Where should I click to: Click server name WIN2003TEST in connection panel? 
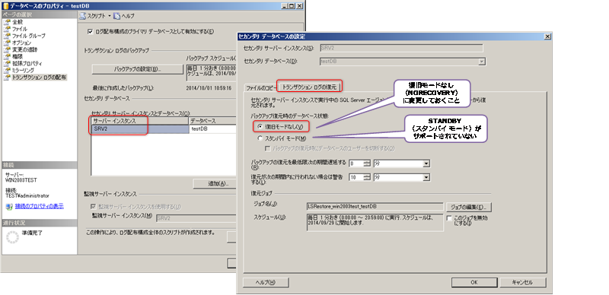click(21, 180)
